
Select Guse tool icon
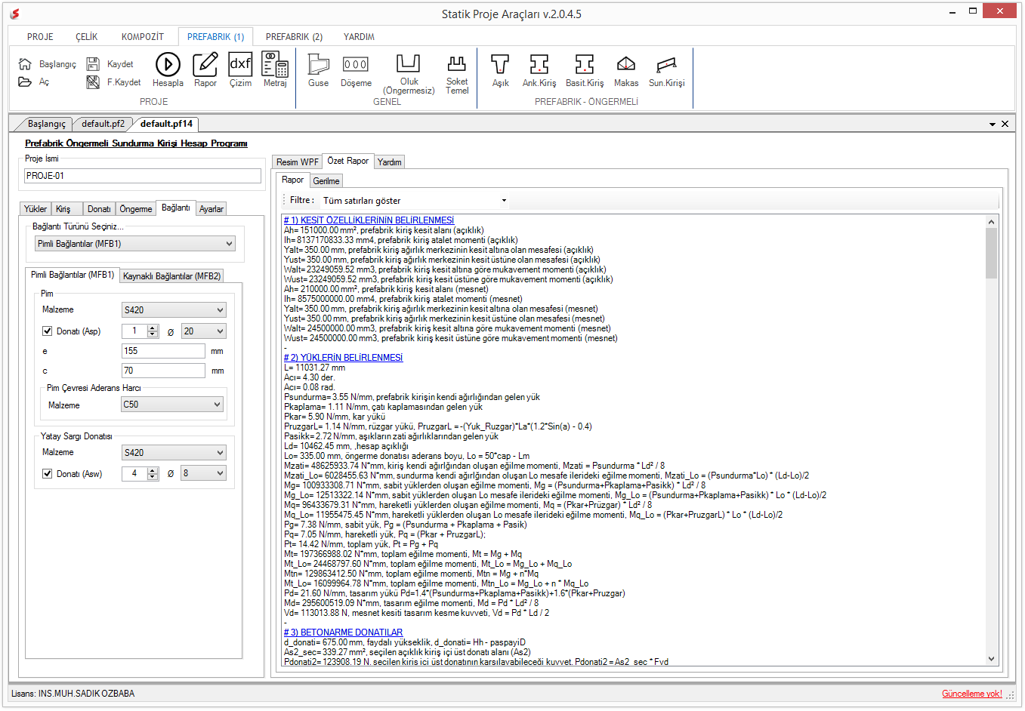point(318,64)
